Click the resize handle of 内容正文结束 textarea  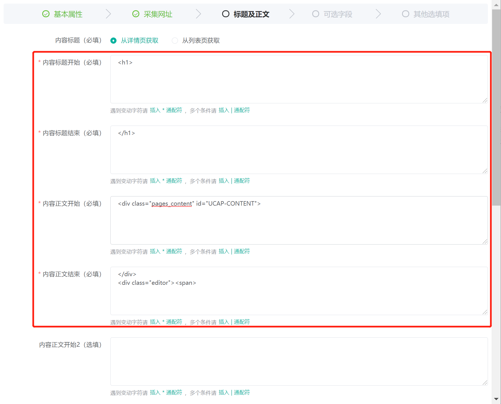click(x=485, y=312)
